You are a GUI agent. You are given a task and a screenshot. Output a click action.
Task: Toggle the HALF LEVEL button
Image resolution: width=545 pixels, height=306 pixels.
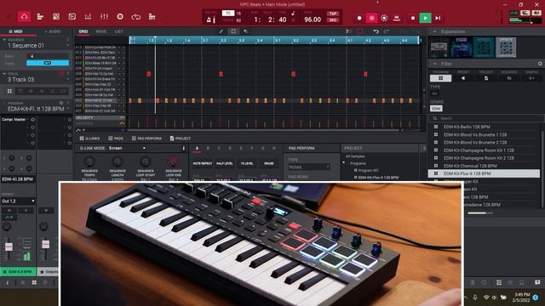point(225,163)
